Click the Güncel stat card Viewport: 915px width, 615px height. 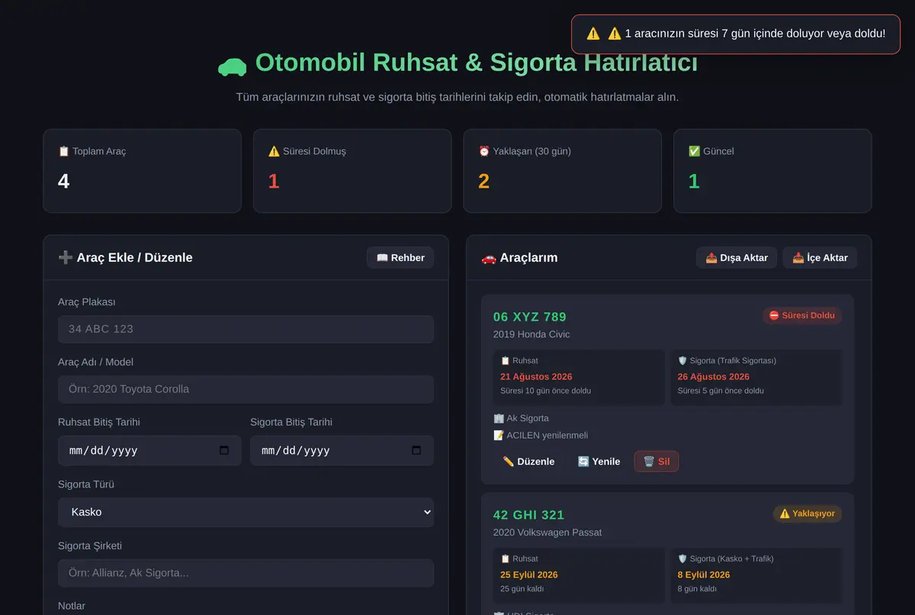(x=772, y=171)
